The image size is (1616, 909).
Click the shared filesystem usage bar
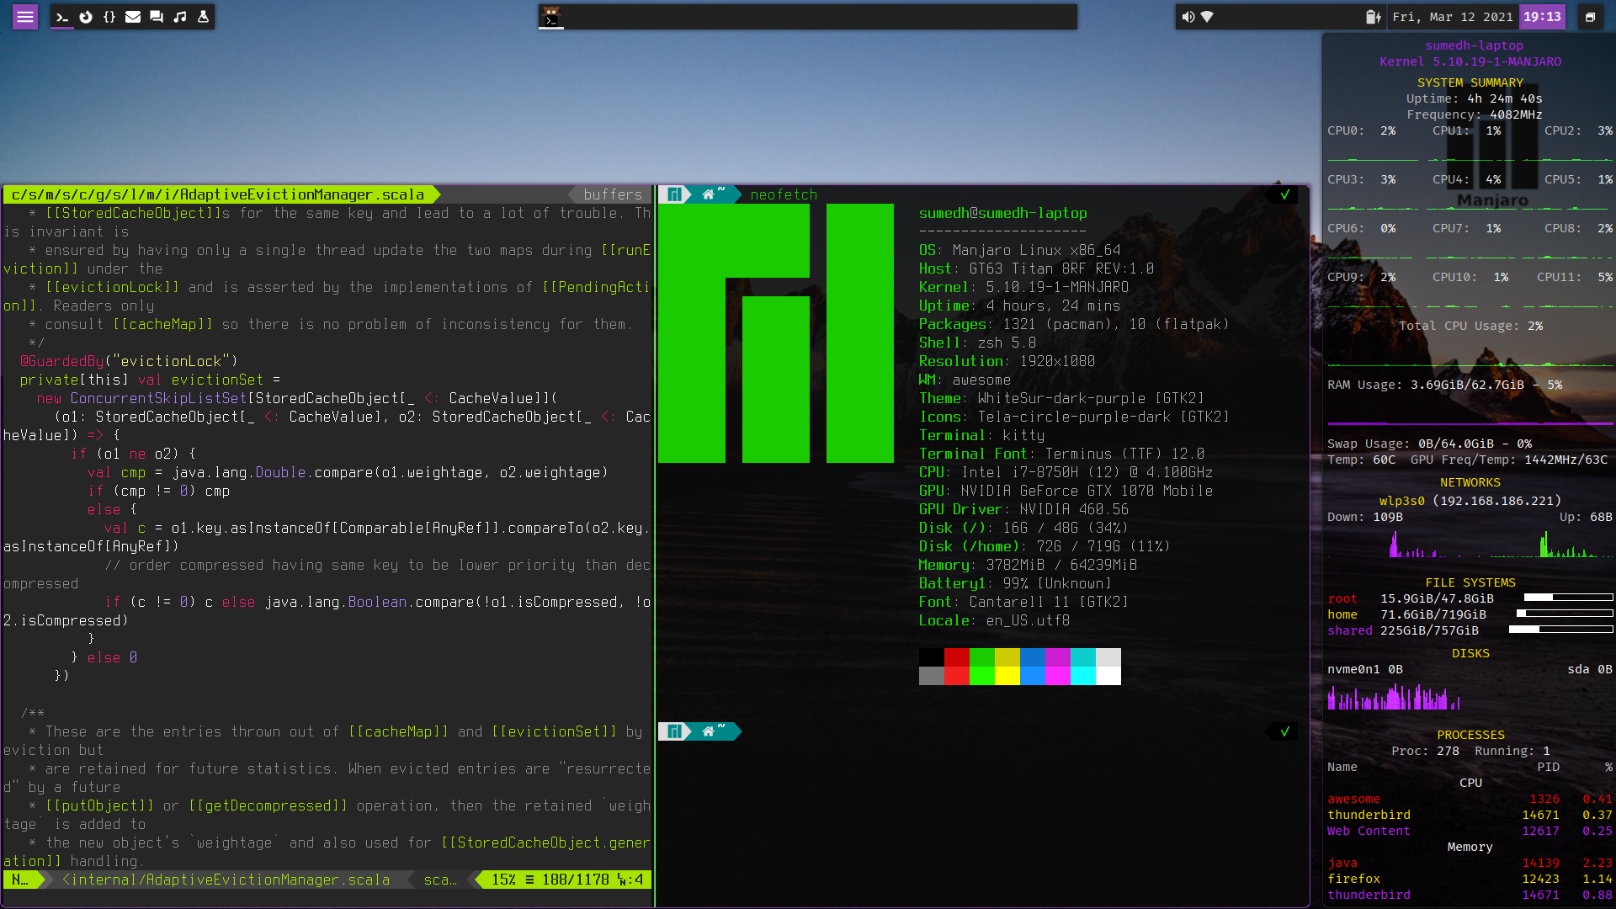(1561, 630)
